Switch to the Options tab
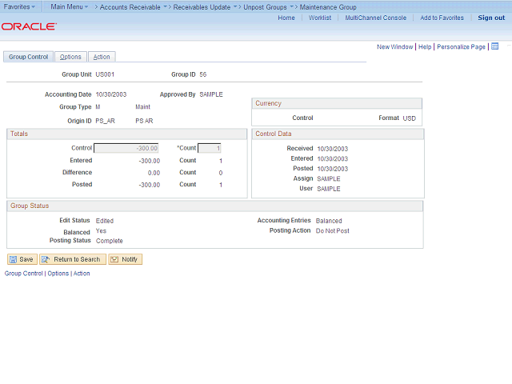512x384 pixels. pyautogui.click(x=70, y=57)
